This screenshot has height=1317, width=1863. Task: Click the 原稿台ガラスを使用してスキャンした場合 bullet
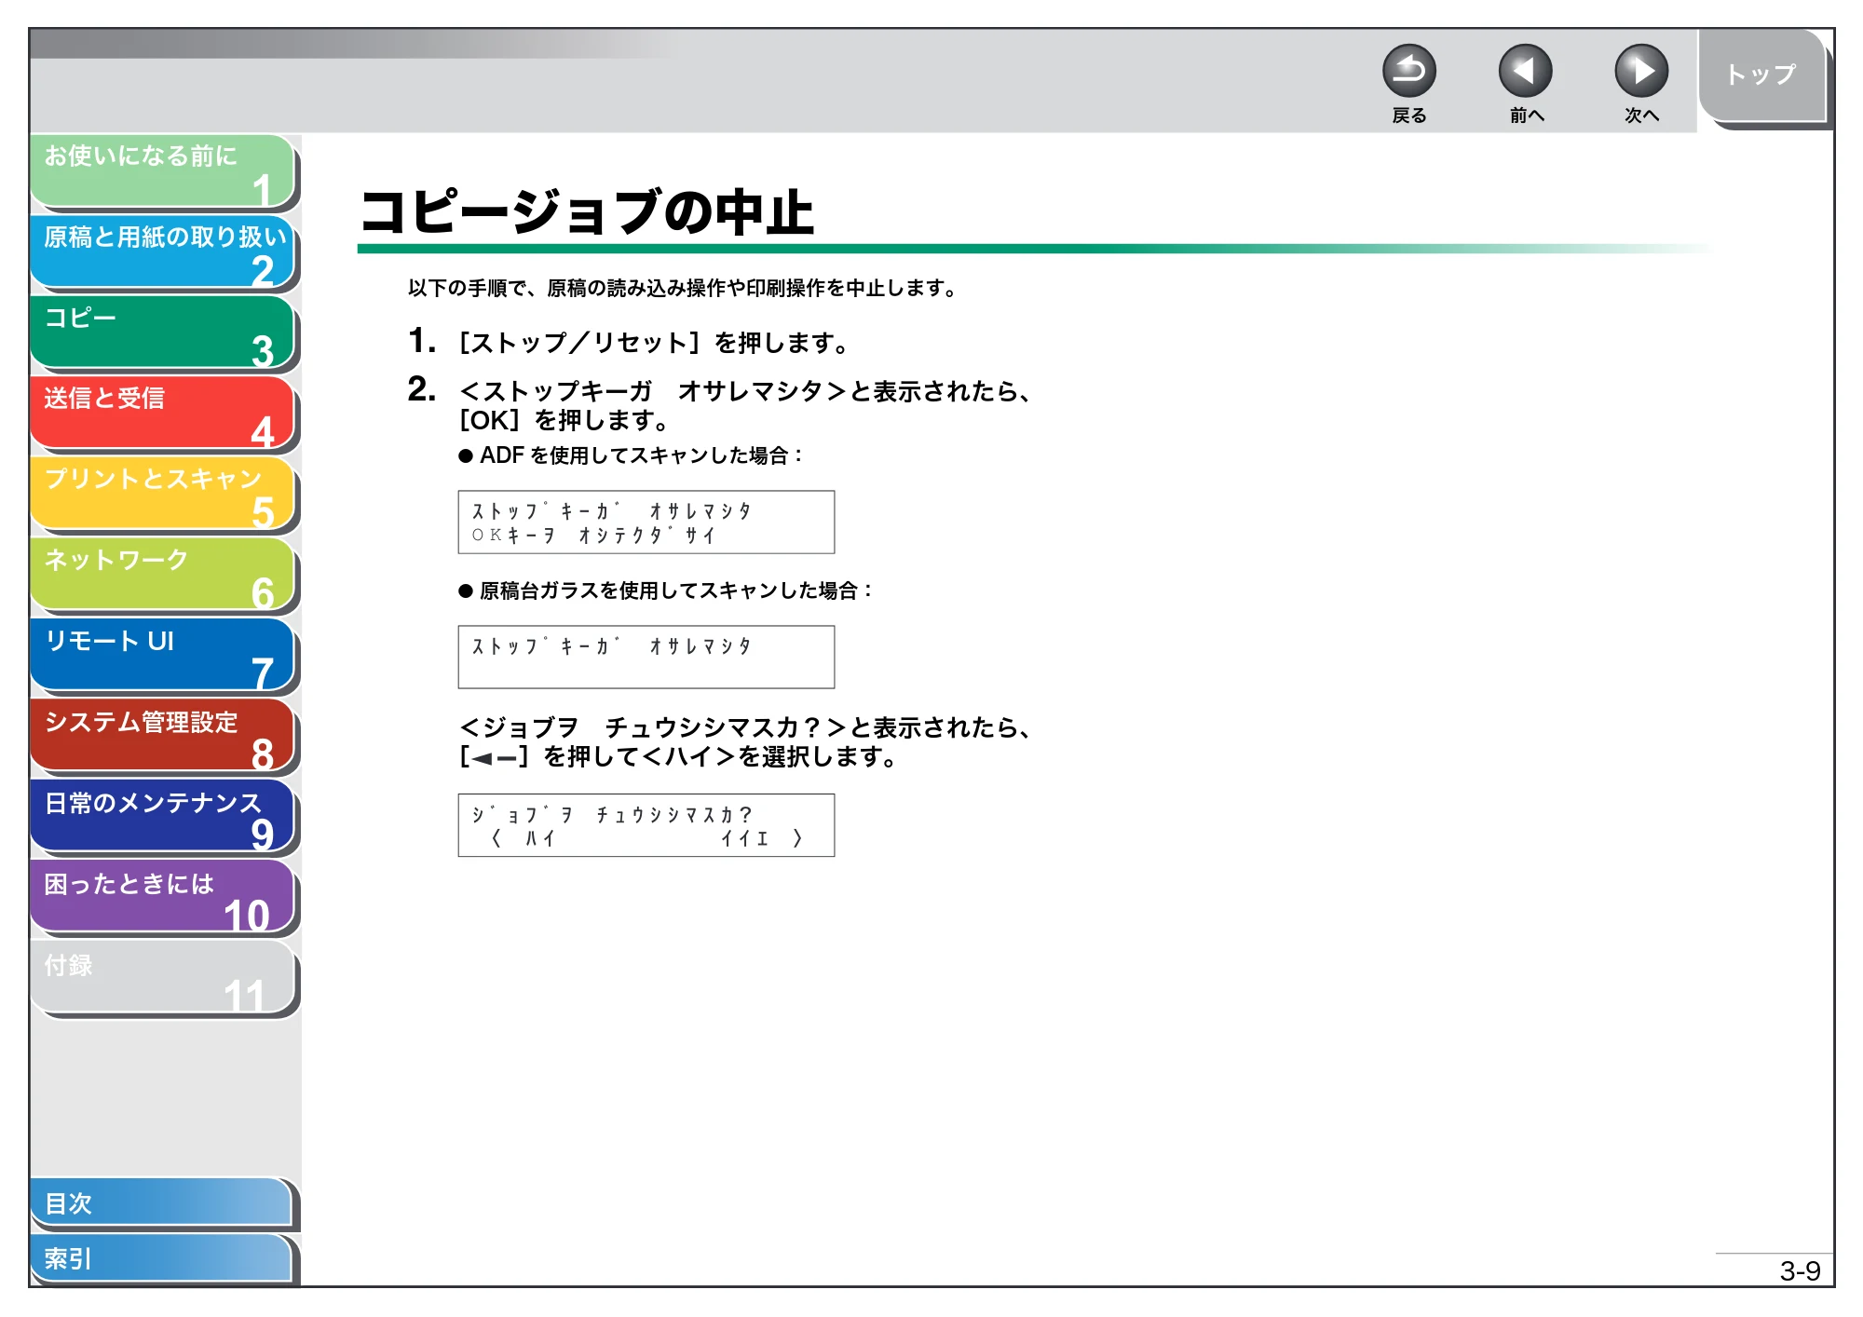coord(664,591)
